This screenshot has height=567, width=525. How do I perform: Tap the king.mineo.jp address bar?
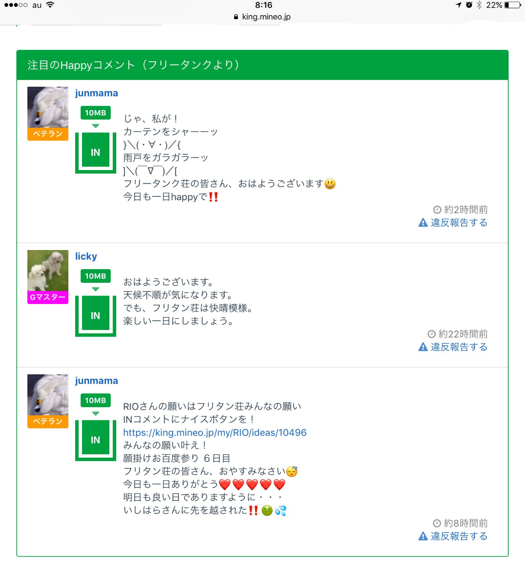pyautogui.click(x=262, y=17)
